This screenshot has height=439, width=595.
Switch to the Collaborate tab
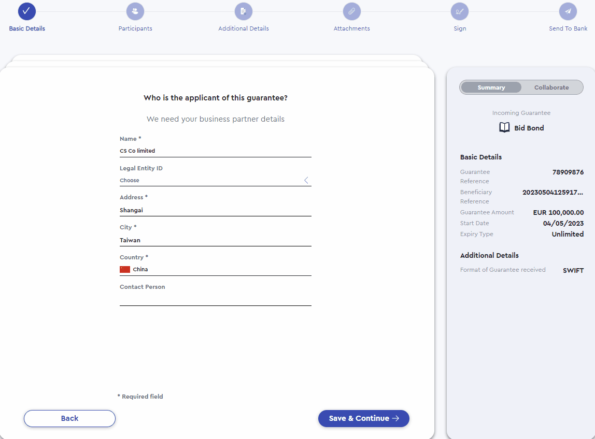click(551, 87)
